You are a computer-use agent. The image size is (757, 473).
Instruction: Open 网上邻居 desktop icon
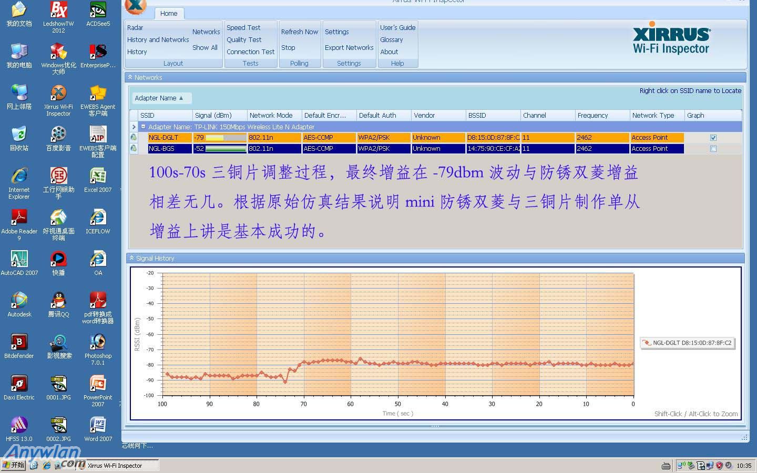click(19, 97)
